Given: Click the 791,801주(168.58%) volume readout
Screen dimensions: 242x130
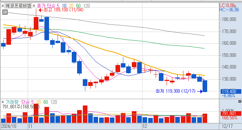Looking at the screenshot, I should click(21, 107).
